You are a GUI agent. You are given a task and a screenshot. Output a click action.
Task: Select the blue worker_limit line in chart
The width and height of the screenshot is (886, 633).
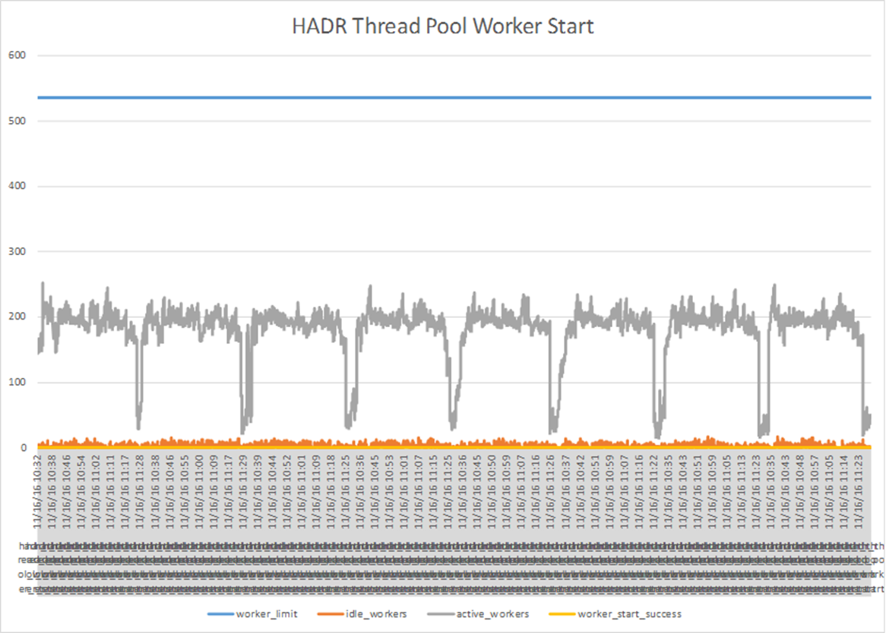456,98
